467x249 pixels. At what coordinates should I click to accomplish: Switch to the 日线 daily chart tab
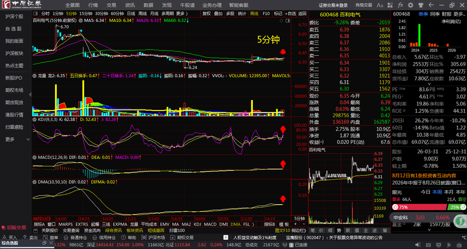point(131,13)
